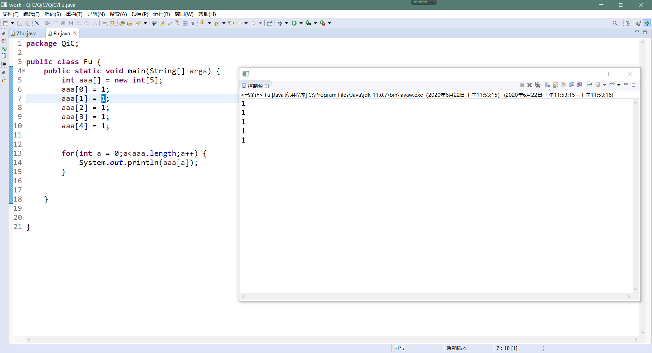Click the Step Over icon
The image size is (652, 353).
pos(87,23)
